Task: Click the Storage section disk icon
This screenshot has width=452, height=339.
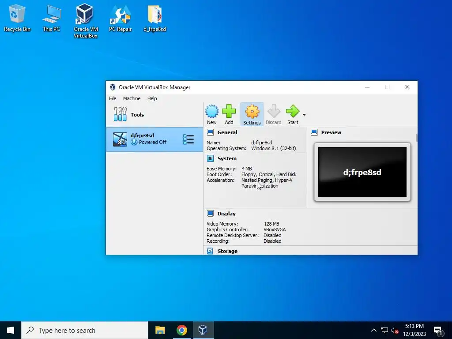Action: (210, 251)
